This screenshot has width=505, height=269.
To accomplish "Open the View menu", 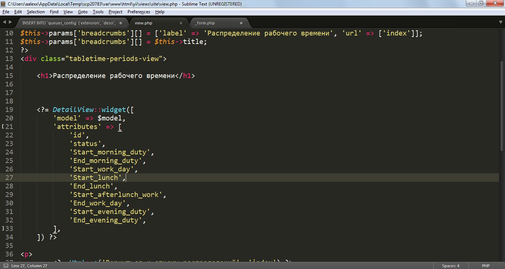I will point(68,12).
